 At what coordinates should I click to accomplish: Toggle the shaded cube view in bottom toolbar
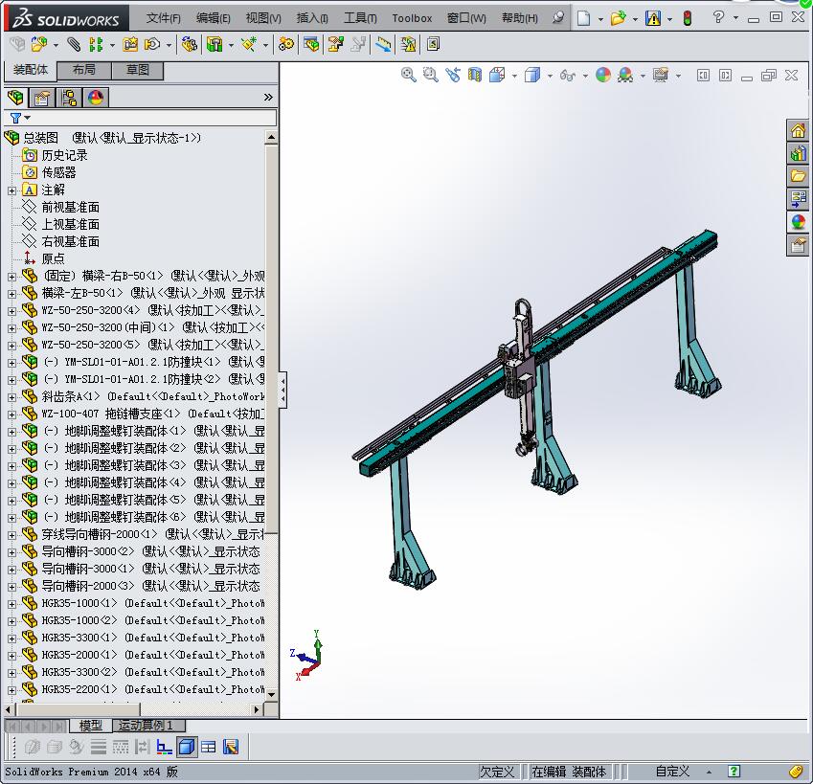pos(187,747)
